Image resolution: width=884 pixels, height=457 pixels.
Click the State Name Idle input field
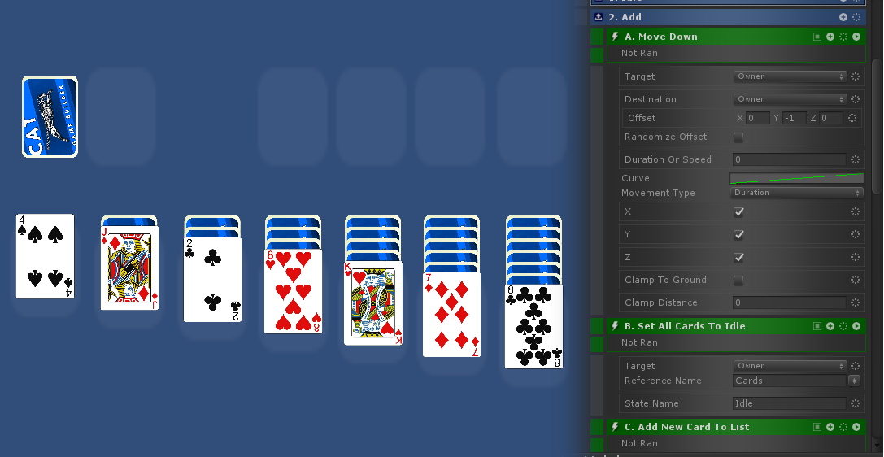click(790, 403)
